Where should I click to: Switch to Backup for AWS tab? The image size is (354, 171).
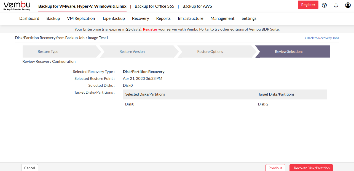[x=197, y=6]
